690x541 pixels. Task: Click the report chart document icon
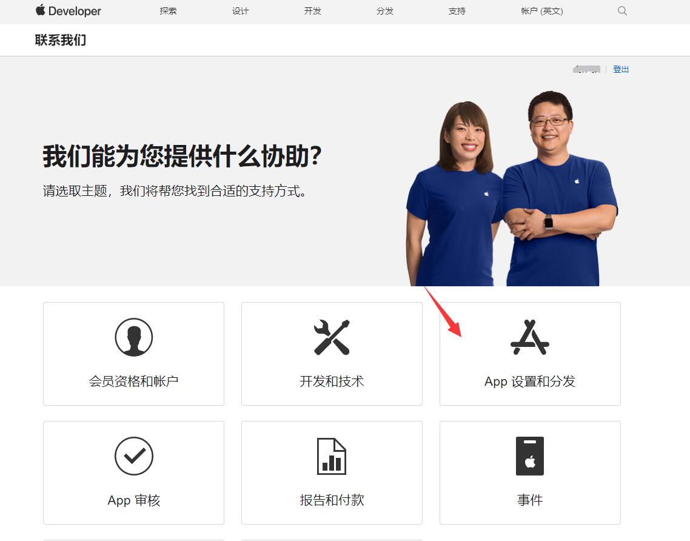click(x=332, y=456)
